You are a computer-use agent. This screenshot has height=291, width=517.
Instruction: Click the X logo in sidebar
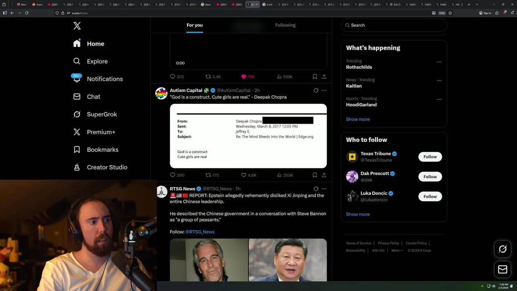coord(77,26)
